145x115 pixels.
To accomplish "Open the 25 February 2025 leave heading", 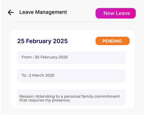I will point(42,41).
